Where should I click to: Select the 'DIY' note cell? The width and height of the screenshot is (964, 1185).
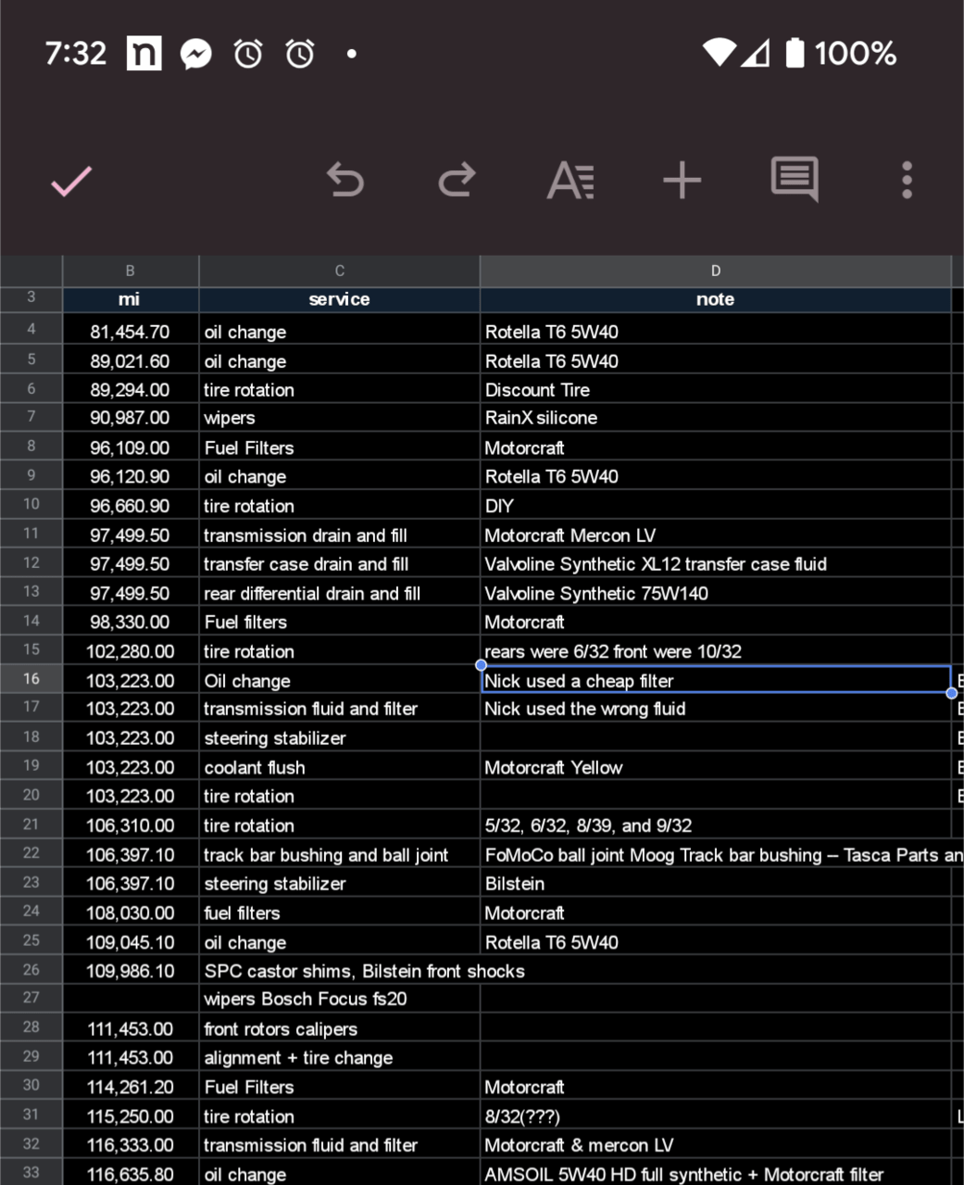click(716, 506)
